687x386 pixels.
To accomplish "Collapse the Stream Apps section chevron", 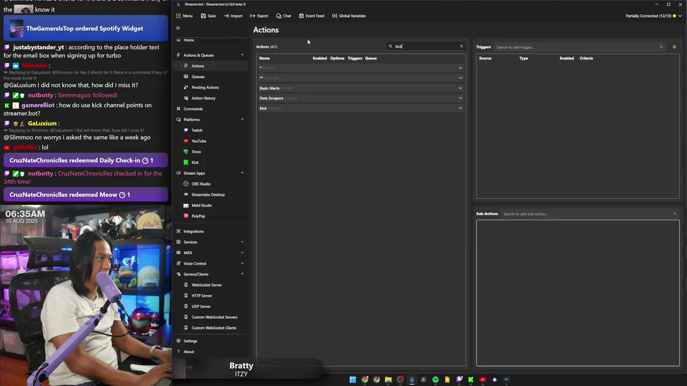I will pyautogui.click(x=242, y=173).
